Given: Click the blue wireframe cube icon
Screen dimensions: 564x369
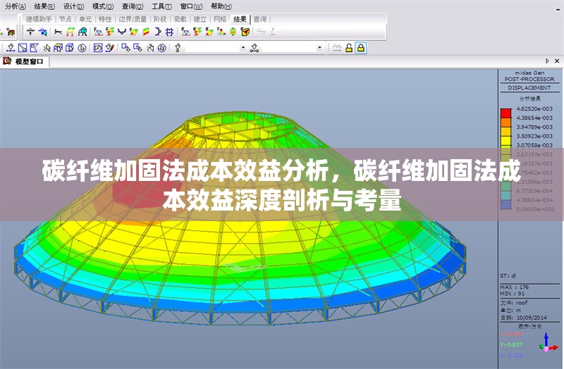Looking at the screenshot, I should click(70, 48).
